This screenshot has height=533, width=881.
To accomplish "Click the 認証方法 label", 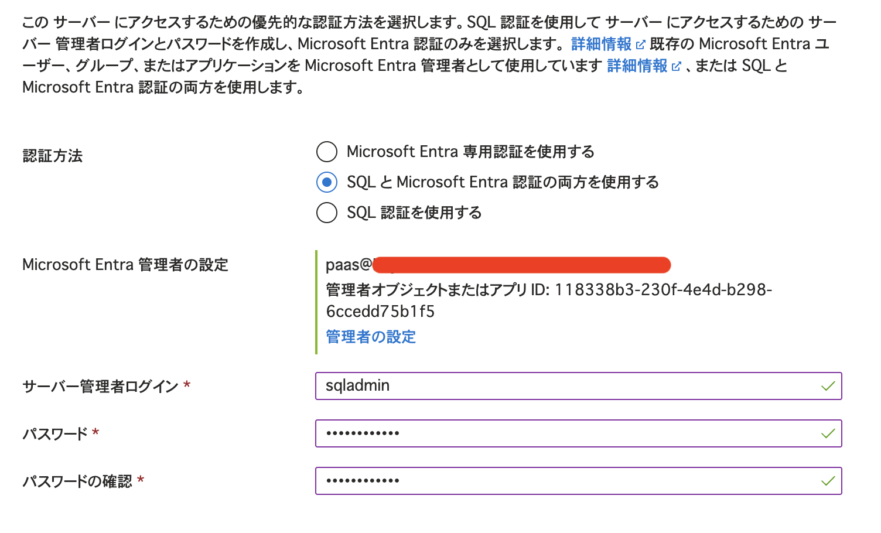I will (52, 156).
